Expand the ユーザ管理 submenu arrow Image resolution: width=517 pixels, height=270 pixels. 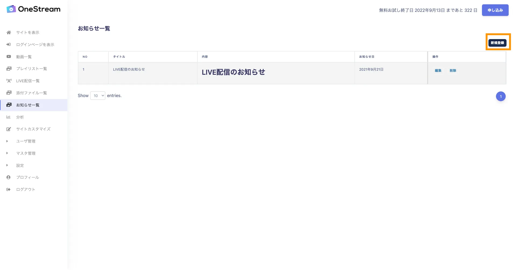click(7, 141)
